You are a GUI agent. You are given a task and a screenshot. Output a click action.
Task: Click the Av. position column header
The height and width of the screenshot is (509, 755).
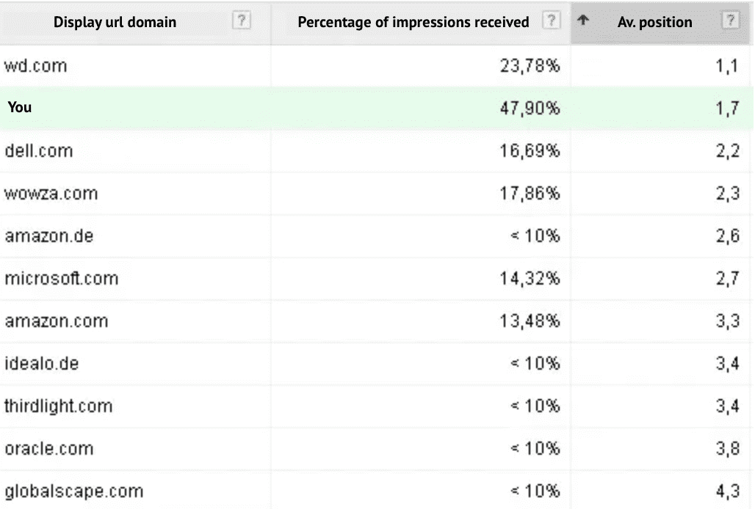point(654,22)
